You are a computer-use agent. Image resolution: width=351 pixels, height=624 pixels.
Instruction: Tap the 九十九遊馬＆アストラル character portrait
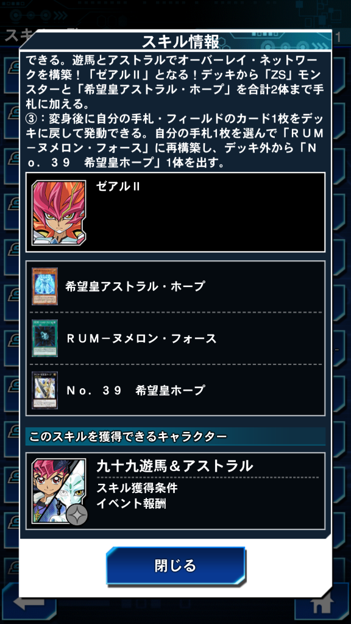click(59, 491)
